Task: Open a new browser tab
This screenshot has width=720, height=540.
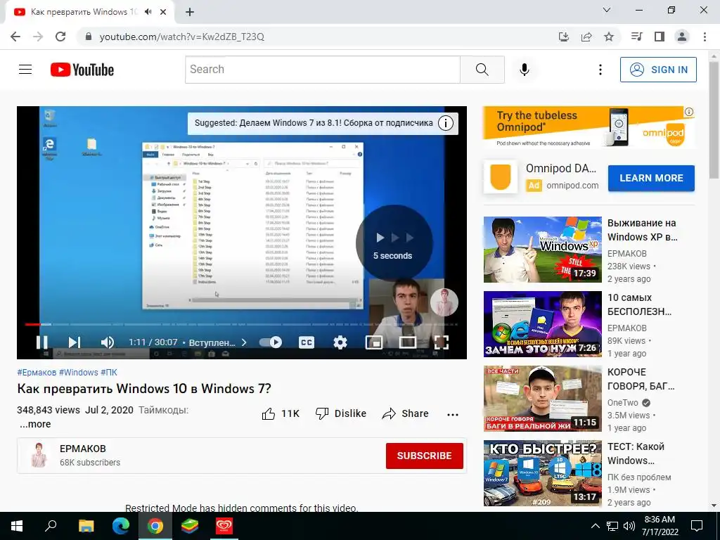Action: point(190,13)
